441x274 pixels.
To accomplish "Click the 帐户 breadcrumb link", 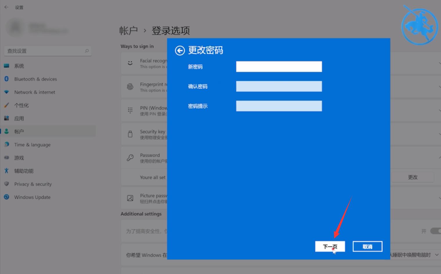I will tap(129, 30).
